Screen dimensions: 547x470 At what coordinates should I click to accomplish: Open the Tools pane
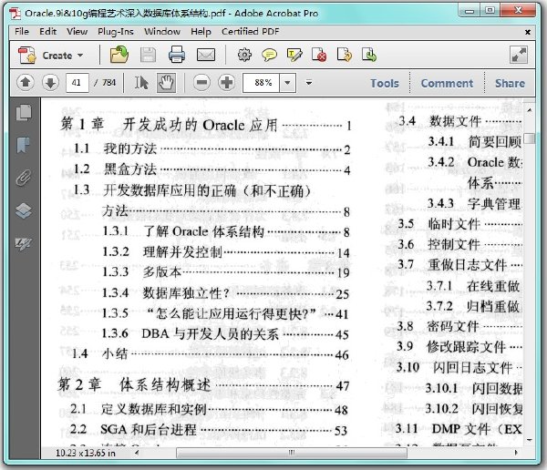(385, 83)
